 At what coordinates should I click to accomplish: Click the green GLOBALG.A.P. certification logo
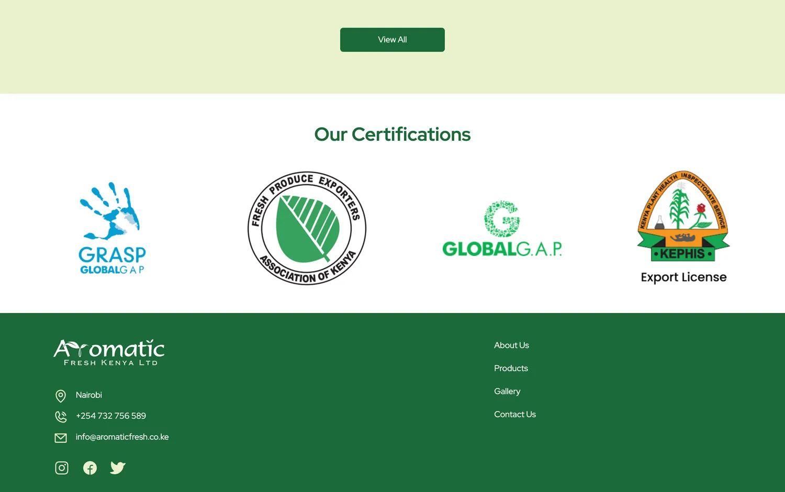point(502,229)
